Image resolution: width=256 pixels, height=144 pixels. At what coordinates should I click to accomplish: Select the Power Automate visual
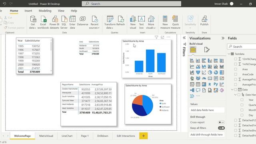192,96
